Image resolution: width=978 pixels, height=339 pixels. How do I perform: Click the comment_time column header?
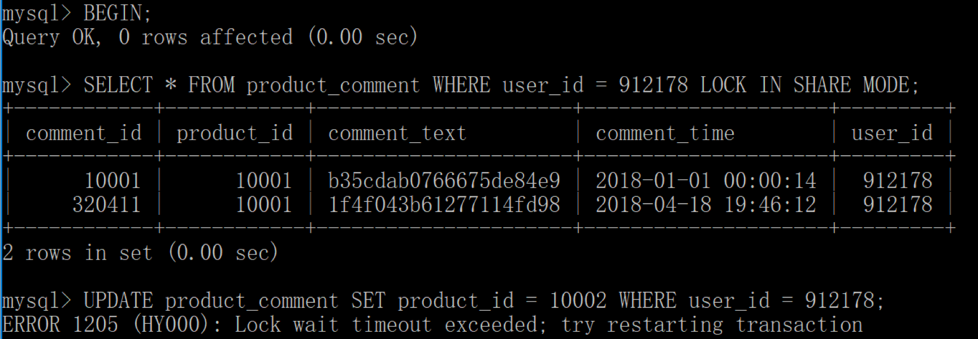tap(665, 134)
